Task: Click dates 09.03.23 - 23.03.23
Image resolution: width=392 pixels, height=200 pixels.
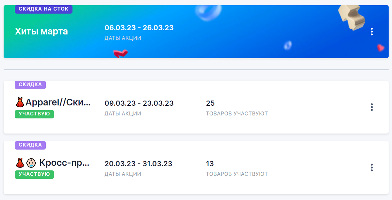Action: (x=139, y=103)
